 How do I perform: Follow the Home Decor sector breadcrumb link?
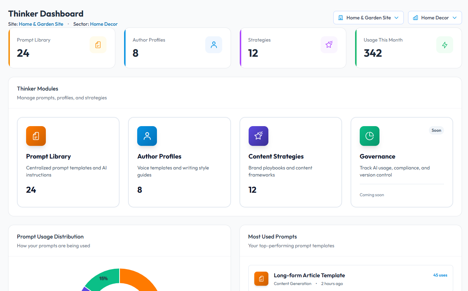(104, 24)
